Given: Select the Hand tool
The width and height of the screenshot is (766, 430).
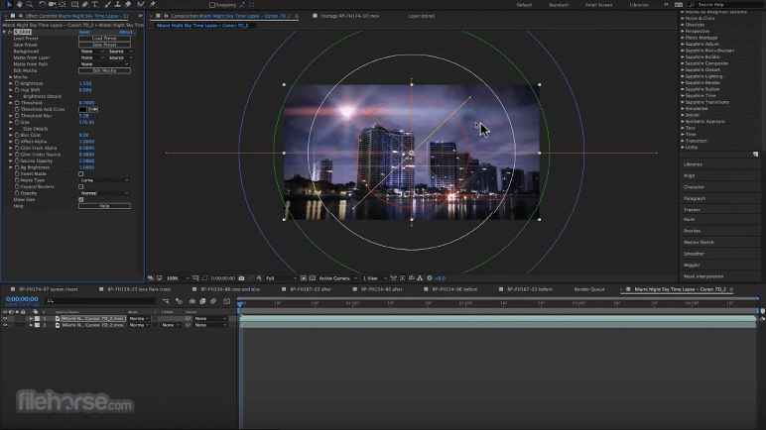Looking at the screenshot, I should click(x=20, y=5).
